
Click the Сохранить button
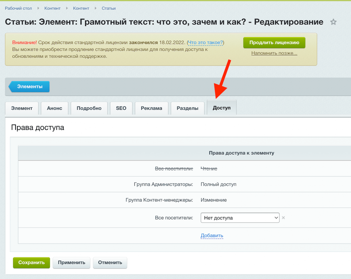pyautogui.click(x=31, y=263)
